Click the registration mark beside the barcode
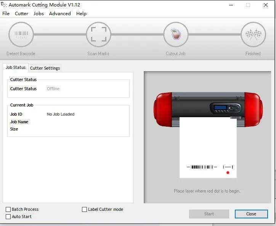Viewport: 276px width, 226px height. pos(228,167)
